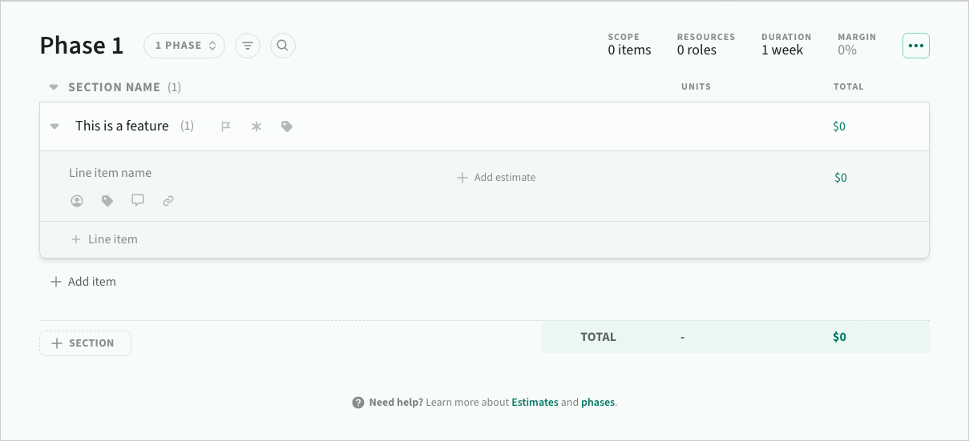Click Add estimate on the line item

496,178
